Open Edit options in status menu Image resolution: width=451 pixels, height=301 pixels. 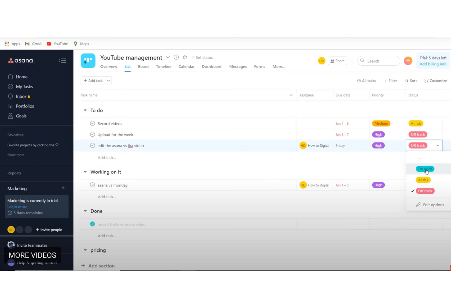coord(431,205)
